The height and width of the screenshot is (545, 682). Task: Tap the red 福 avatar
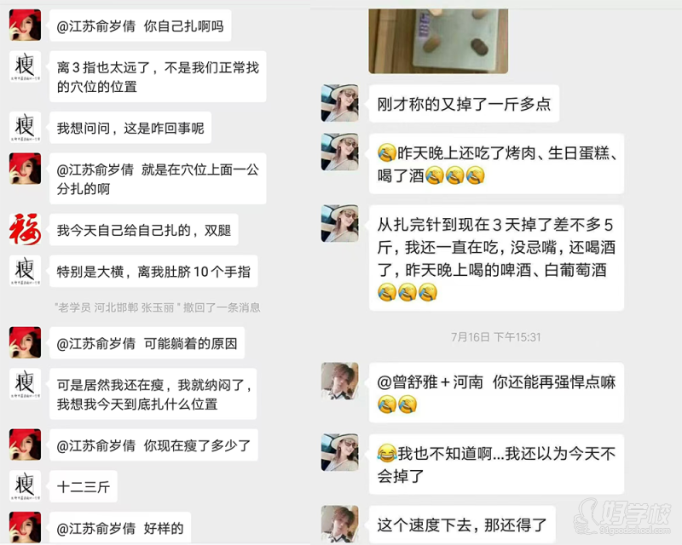[26, 229]
